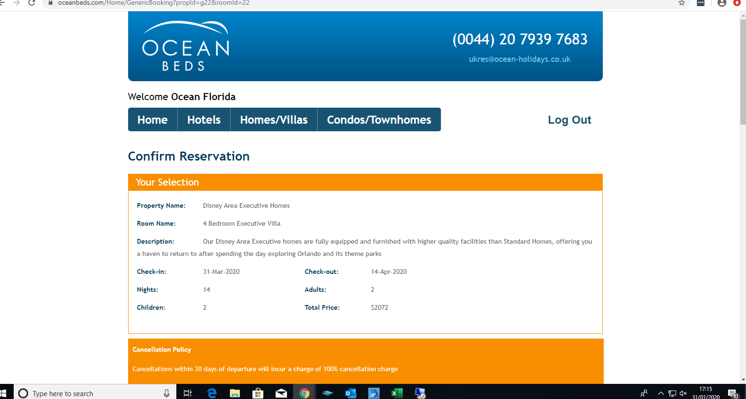Open the layered green-blue taskbar app
This screenshot has height=399, width=746.
click(328, 393)
